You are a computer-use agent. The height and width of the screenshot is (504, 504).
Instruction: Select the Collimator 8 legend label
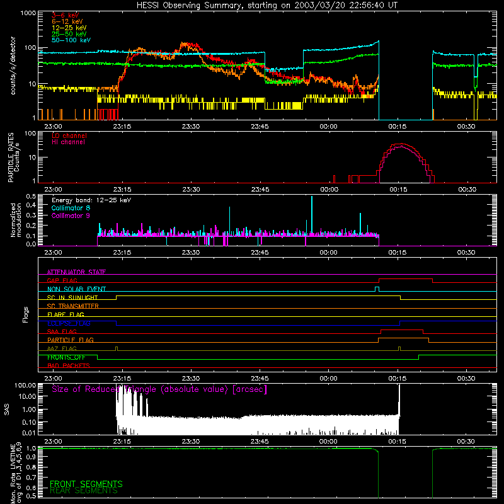[x=71, y=208]
